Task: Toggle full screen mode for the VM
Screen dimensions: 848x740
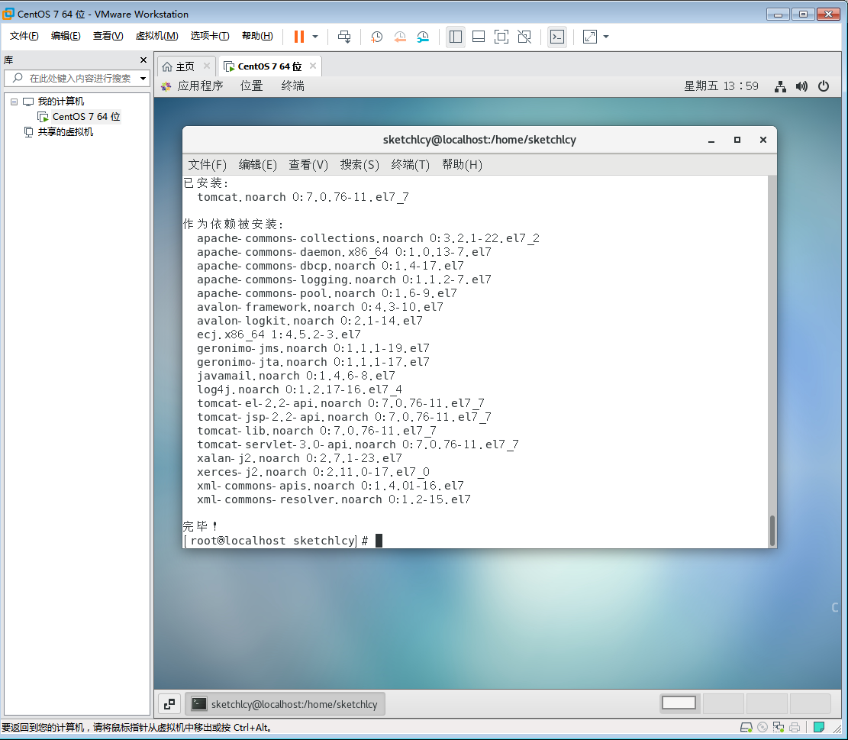Action: coord(501,37)
